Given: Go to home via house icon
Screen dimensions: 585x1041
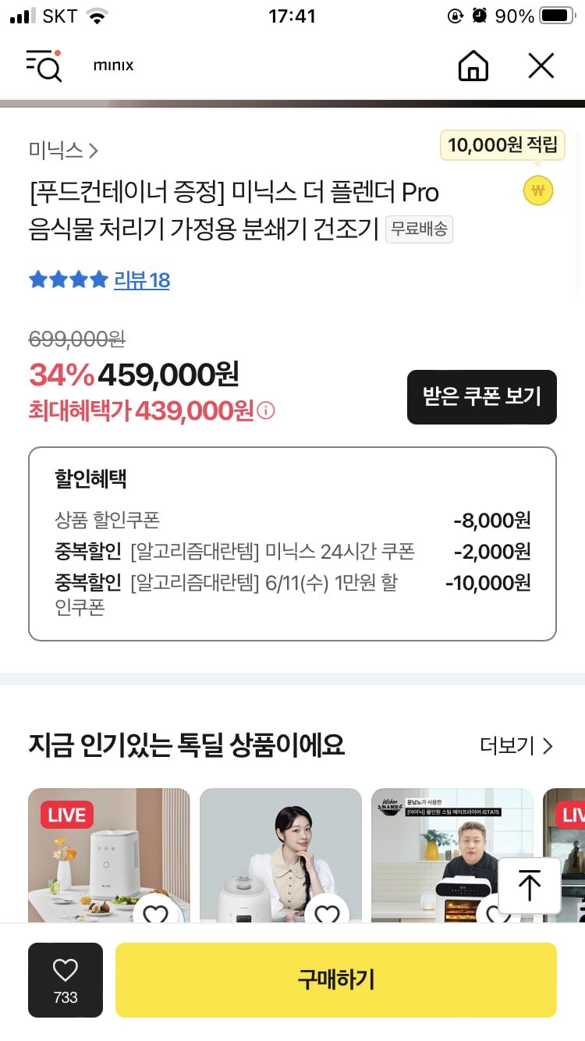Looking at the screenshot, I should click(473, 66).
